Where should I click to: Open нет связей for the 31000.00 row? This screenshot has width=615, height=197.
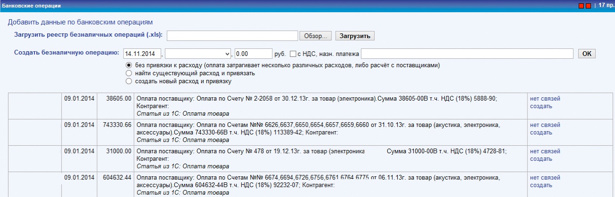pyautogui.click(x=545, y=151)
